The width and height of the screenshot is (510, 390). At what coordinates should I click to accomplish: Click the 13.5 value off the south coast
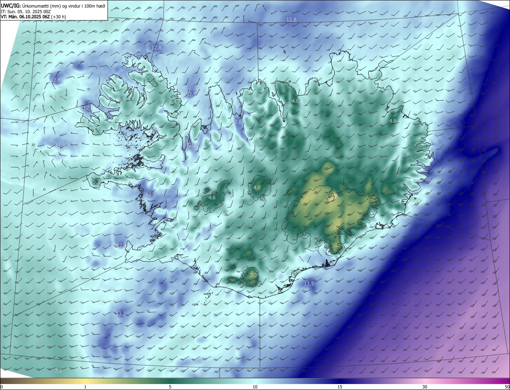coord(309,284)
